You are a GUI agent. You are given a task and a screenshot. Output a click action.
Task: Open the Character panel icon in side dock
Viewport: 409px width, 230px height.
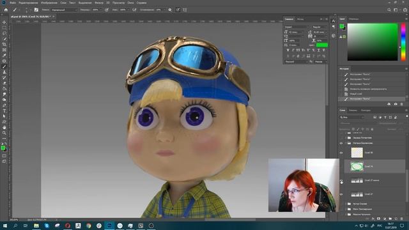(334, 21)
